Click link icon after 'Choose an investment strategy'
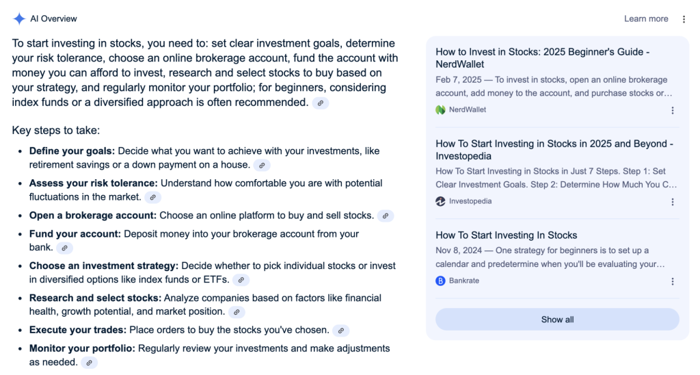 click(x=241, y=280)
